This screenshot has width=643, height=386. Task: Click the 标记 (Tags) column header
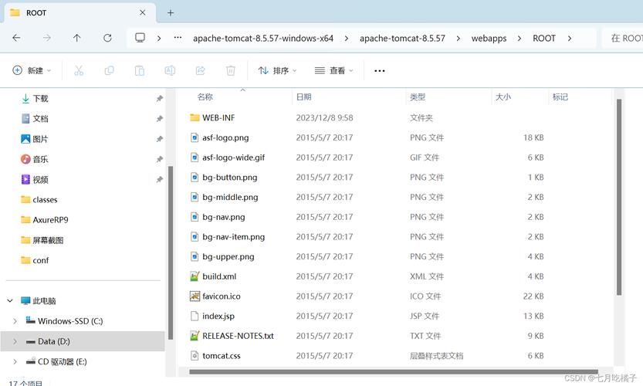click(560, 96)
